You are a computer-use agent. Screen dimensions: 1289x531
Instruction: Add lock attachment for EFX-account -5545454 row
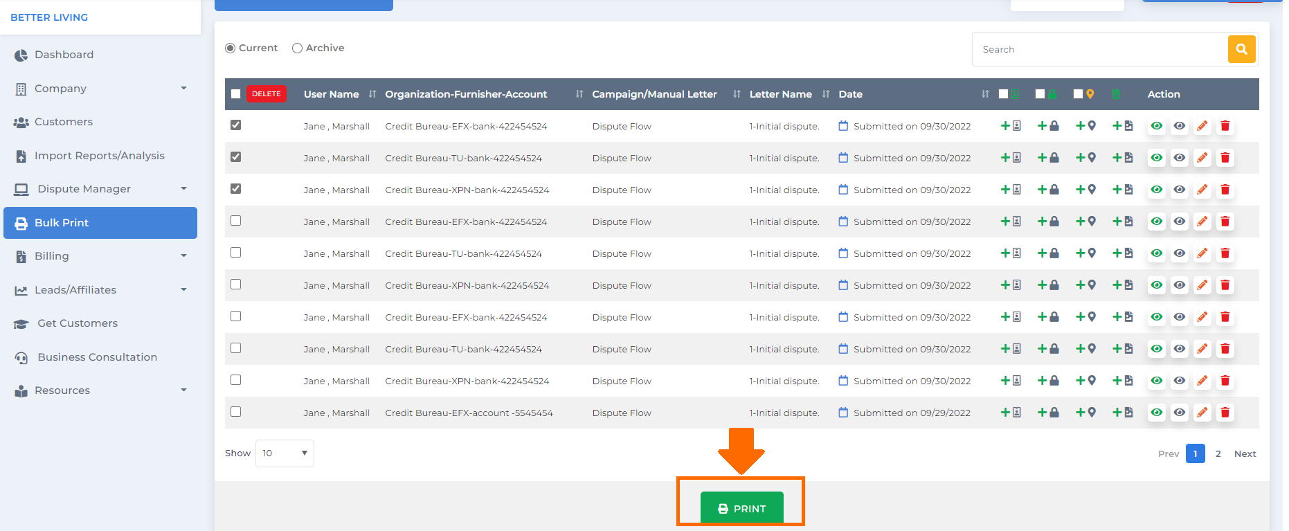(x=1048, y=413)
